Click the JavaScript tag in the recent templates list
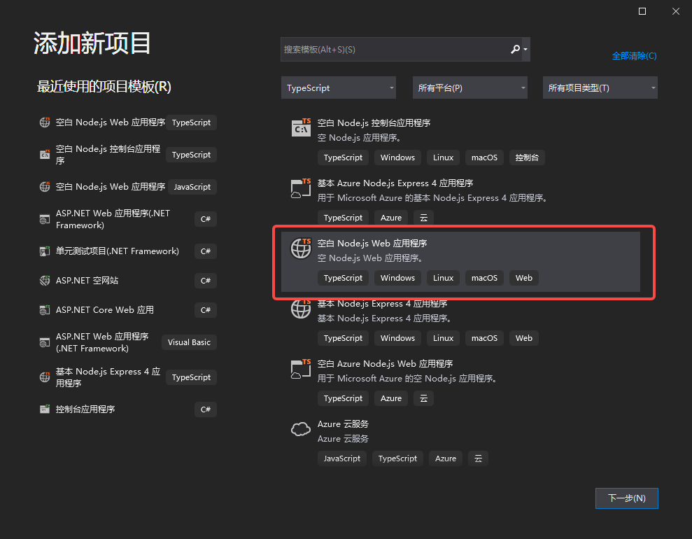This screenshot has height=539, width=692. (192, 187)
